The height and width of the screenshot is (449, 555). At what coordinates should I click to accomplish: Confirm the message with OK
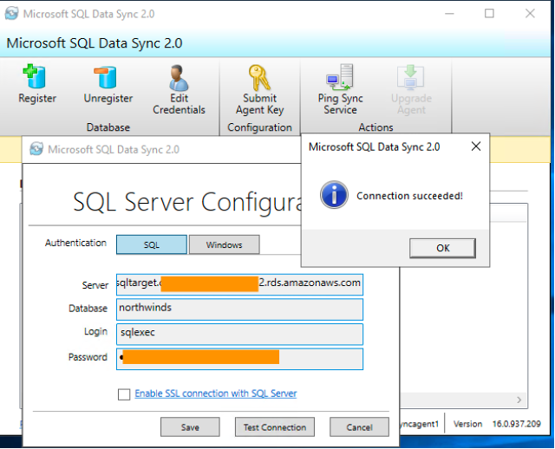click(442, 248)
